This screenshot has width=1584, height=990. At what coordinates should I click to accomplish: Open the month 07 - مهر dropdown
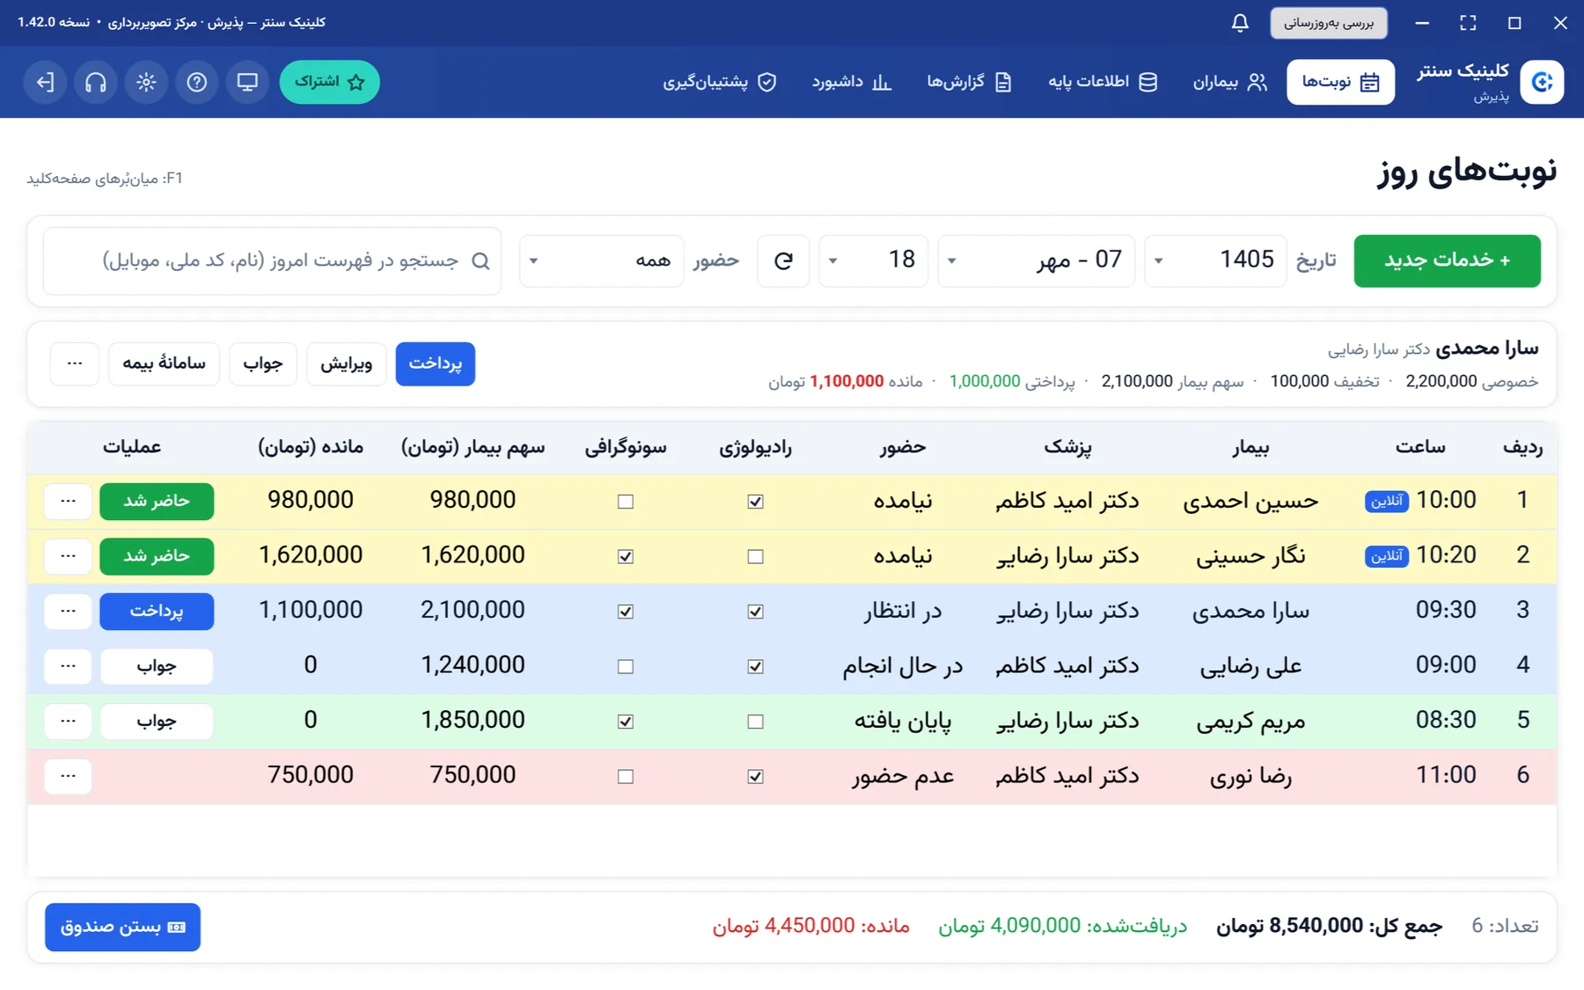[1036, 260]
